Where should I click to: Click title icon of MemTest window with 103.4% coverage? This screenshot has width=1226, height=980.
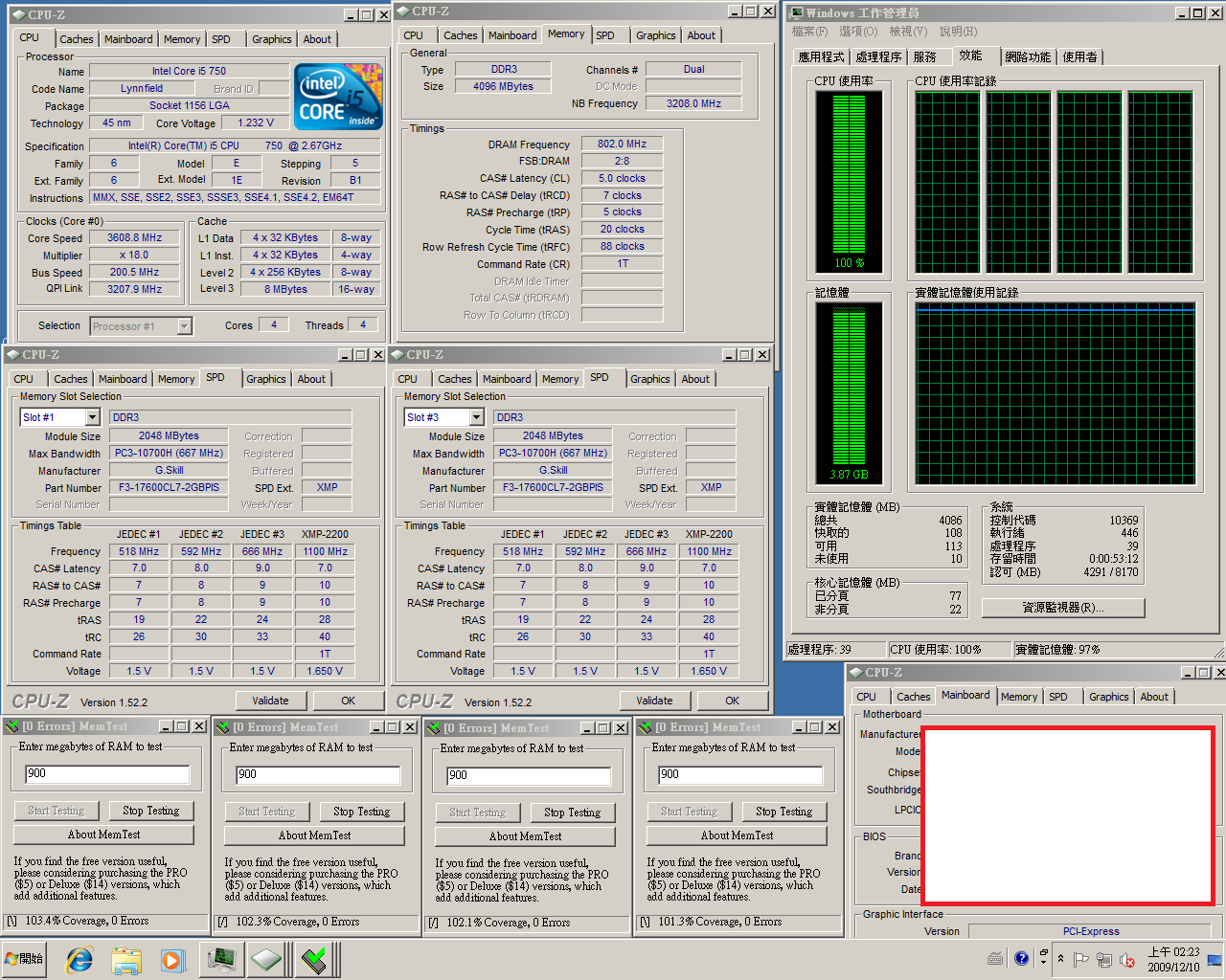[x=11, y=727]
